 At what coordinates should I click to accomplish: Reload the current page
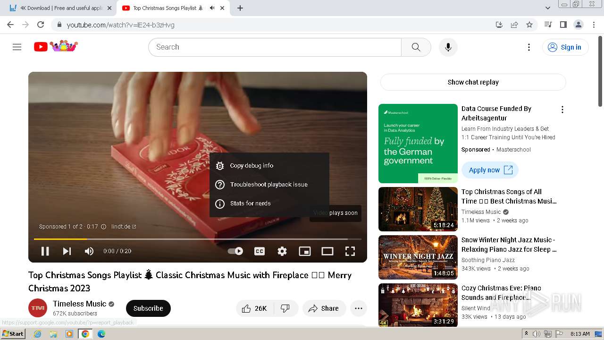41,25
